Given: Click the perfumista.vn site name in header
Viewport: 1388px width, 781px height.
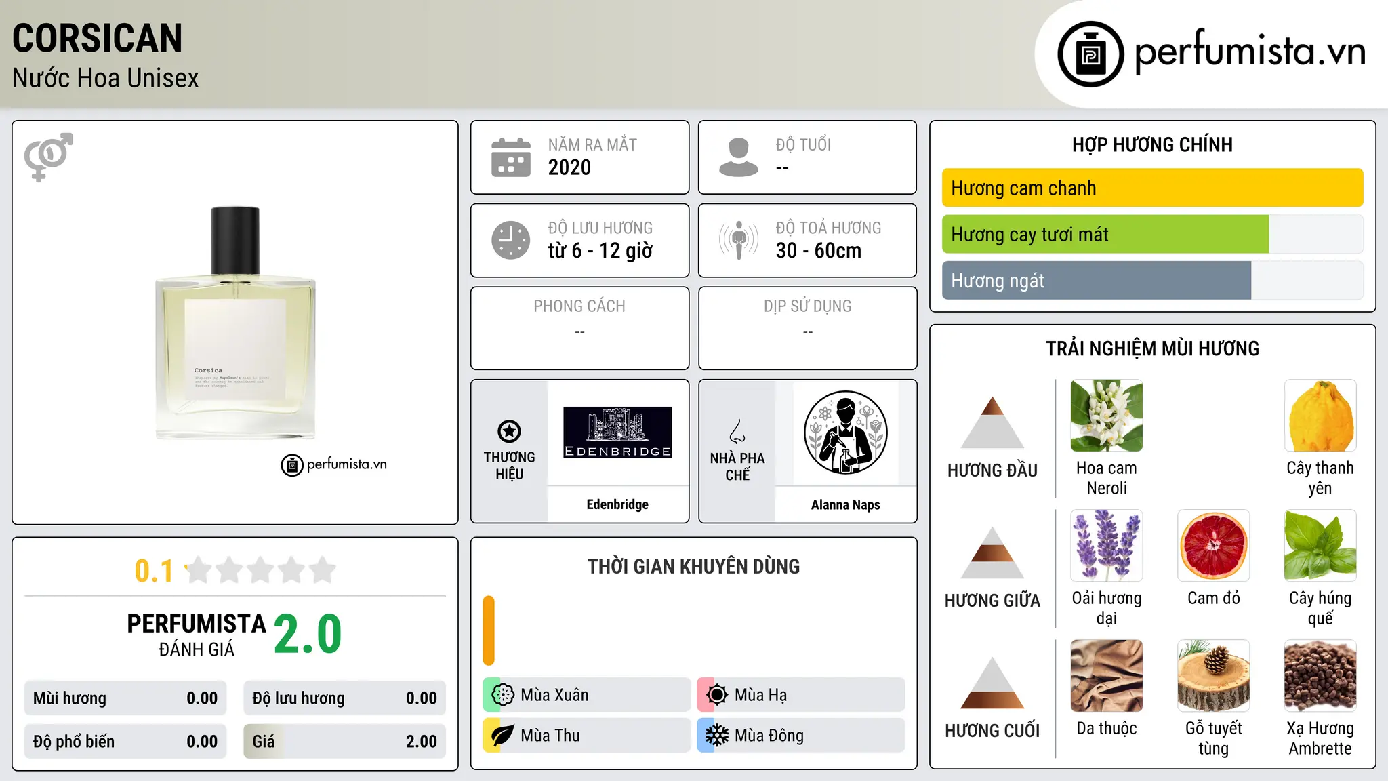Looking at the screenshot, I should coord(1250,52).
